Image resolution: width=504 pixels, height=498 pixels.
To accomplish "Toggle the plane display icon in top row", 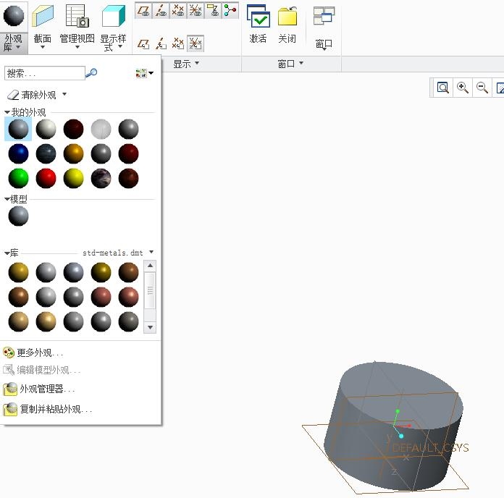I will pyautogui.click(x=143, y=10).
